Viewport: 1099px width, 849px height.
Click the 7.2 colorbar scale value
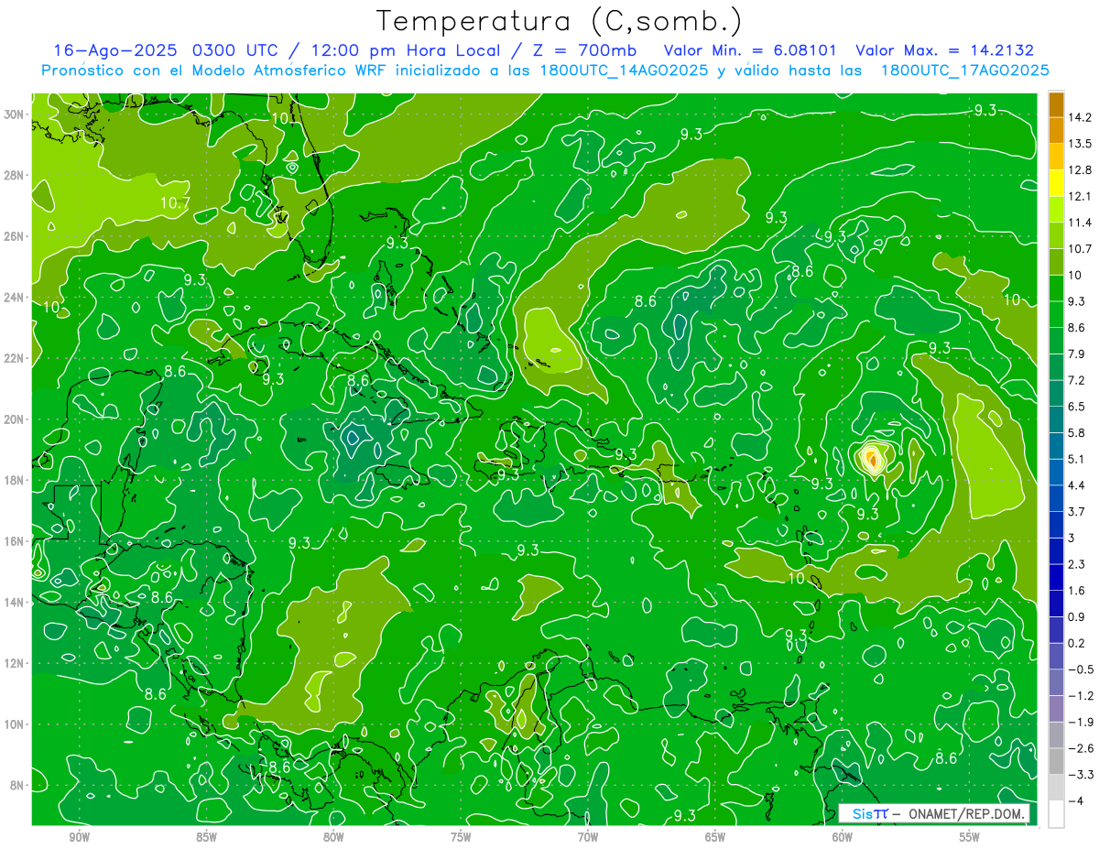pos(1077,380)
